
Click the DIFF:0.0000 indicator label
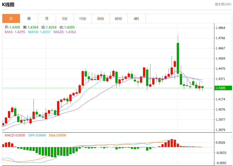[37, 135]
